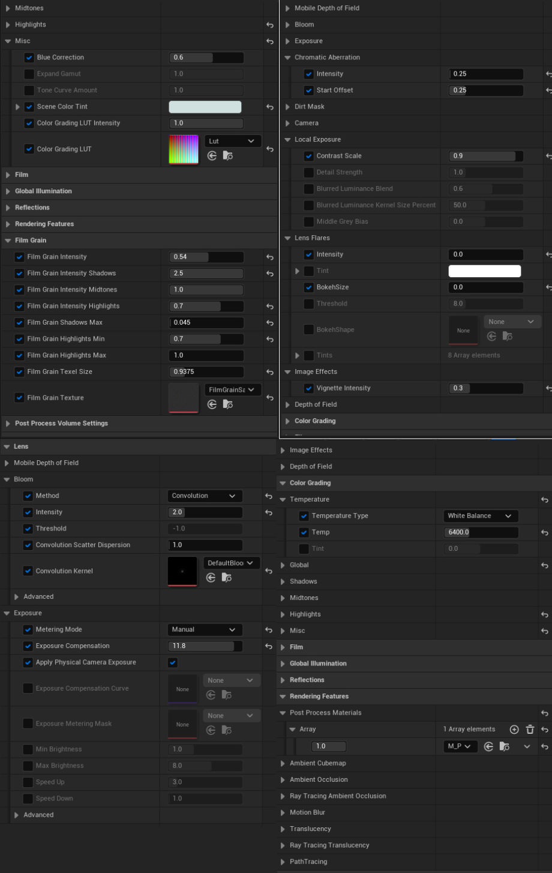Open the Metering Mode Manual dropdown
Image resolution: width=552 pixels, height=873 pixels.
[205, 630]
